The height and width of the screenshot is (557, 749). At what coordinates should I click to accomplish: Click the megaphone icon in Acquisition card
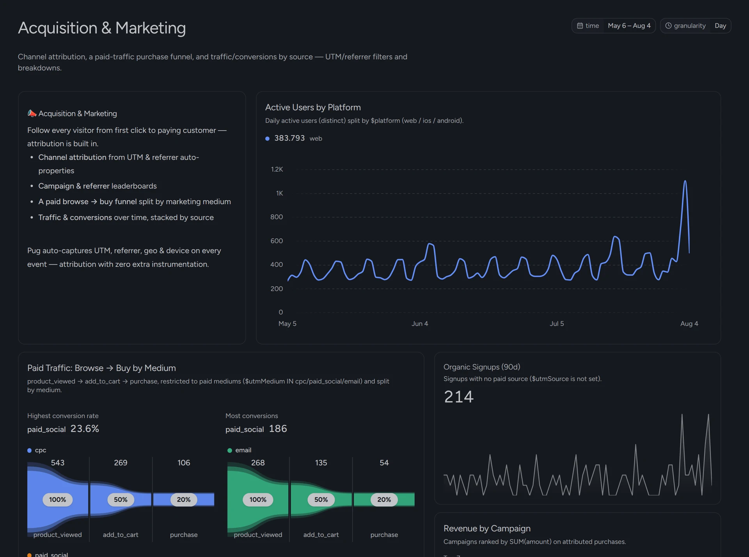[32, 114]
